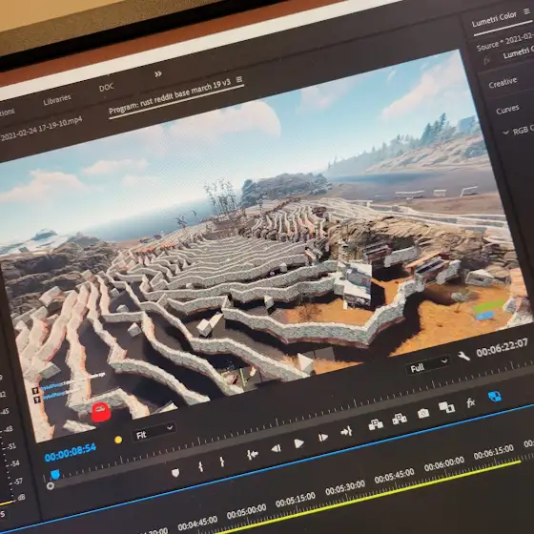Open the Program monitor panel menu icon

pyautogui.click(x=239, y=79)
